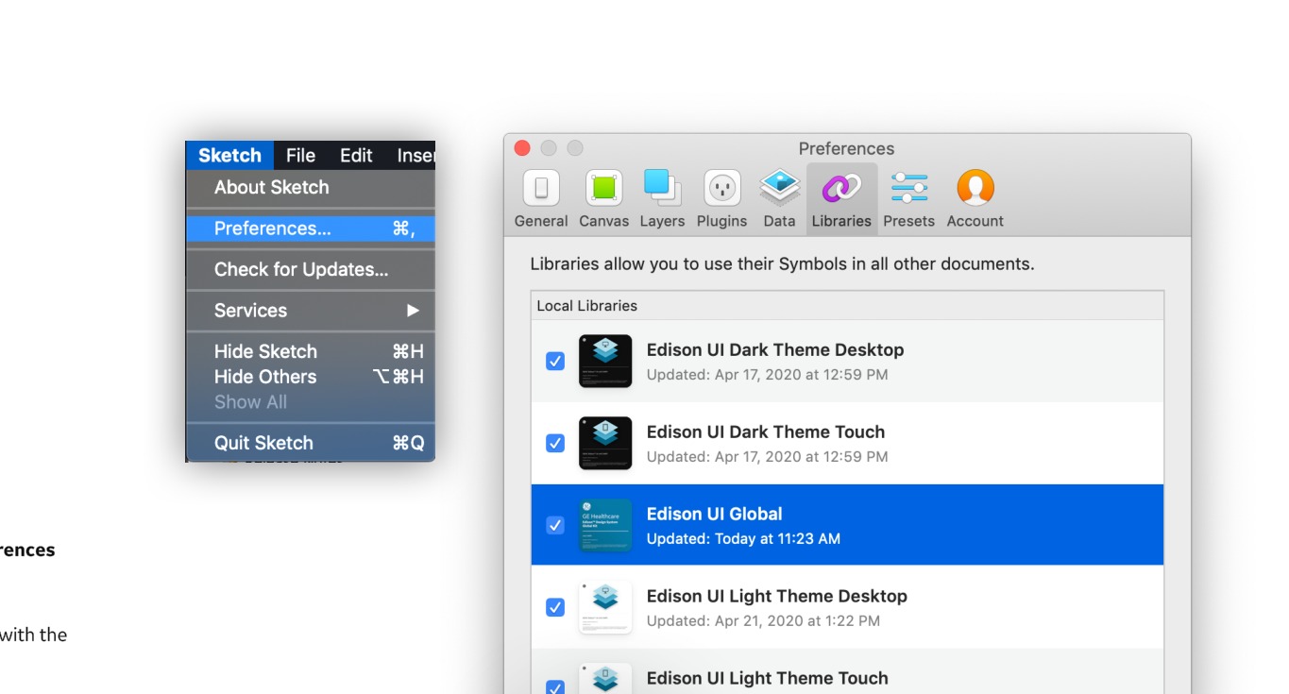Choose Check for Updates... menu item
The image size is (1289, 694).
[311, 269]
